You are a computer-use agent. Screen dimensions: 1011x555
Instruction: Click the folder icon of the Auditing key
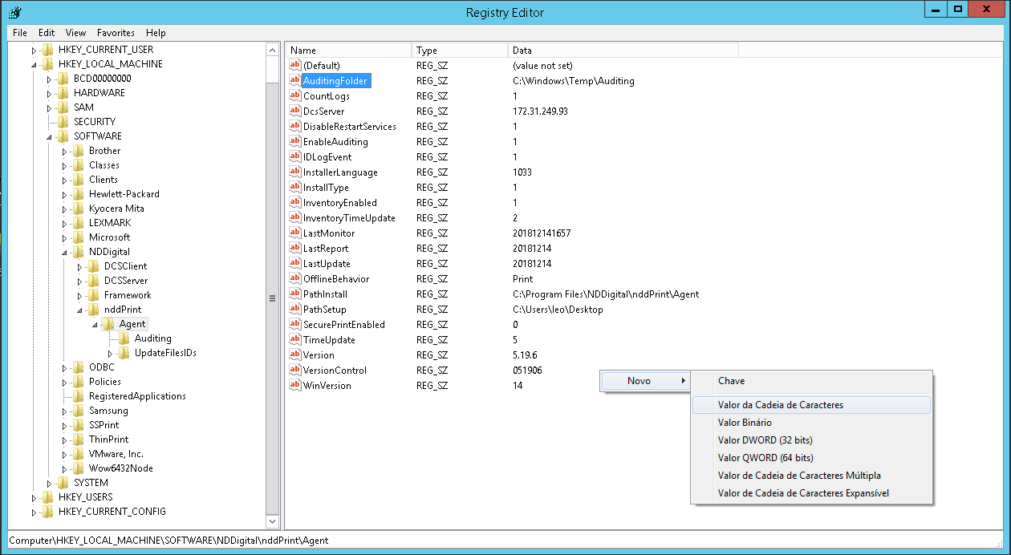point(123,338)
